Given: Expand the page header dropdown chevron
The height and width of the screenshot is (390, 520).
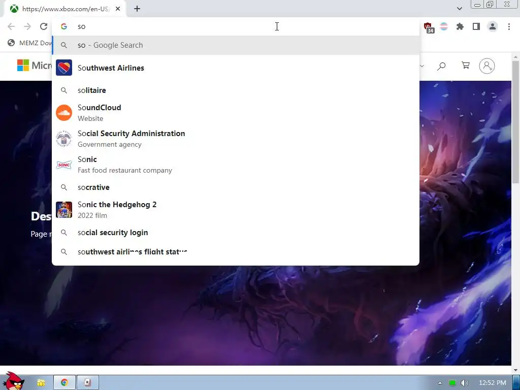Looking at the screenshot, I should [422, 66].
